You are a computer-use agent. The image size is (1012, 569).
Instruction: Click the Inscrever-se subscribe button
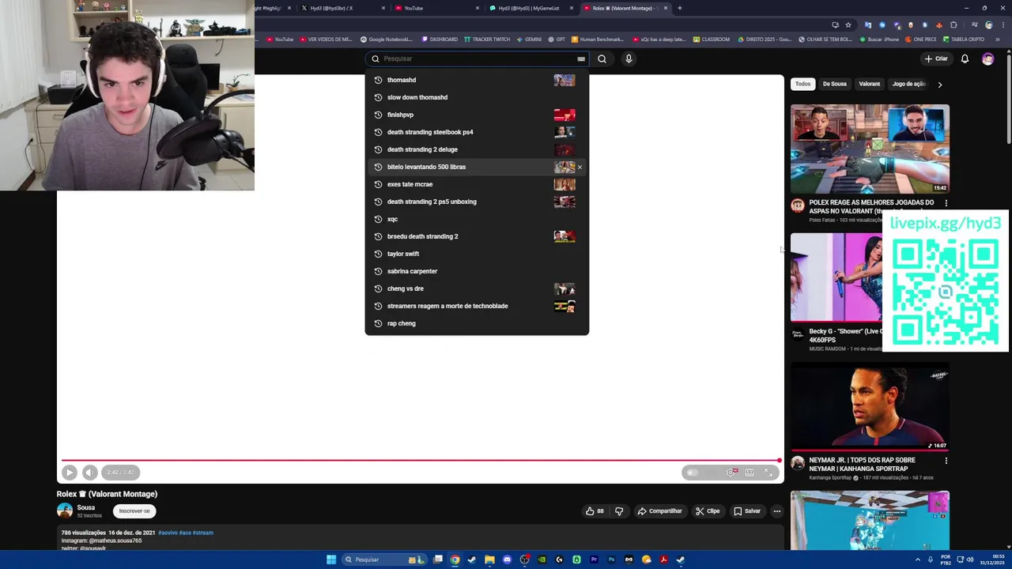click(x=134, y=511)
